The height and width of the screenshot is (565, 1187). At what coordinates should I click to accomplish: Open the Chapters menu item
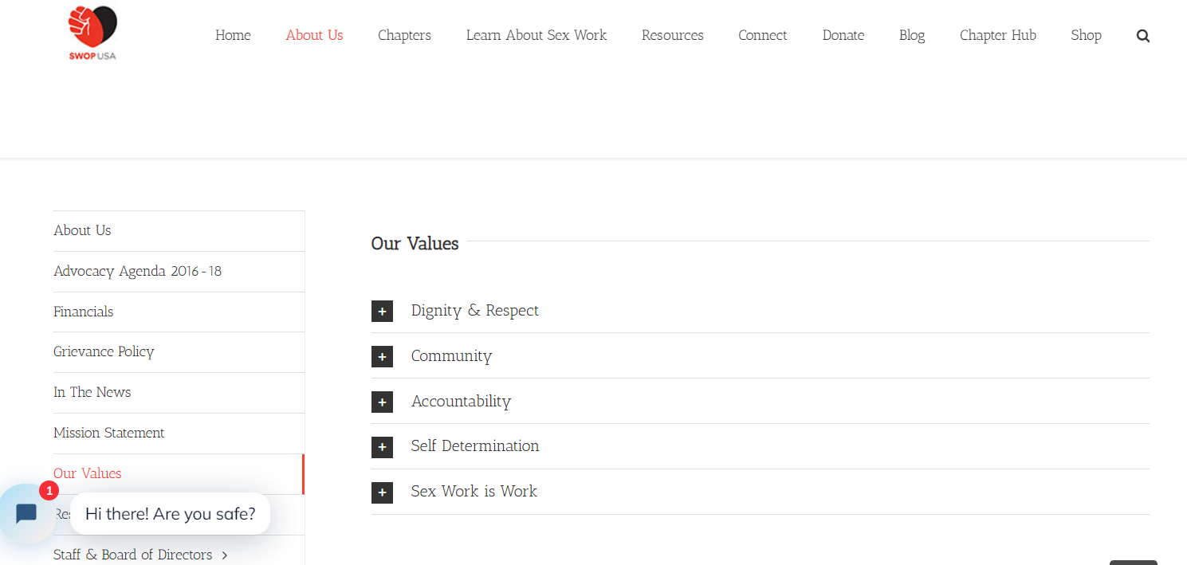tap(404, 35)
